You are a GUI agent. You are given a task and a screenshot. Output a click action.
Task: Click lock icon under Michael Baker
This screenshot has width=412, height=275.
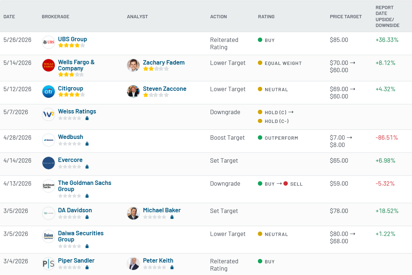point(172,217)
